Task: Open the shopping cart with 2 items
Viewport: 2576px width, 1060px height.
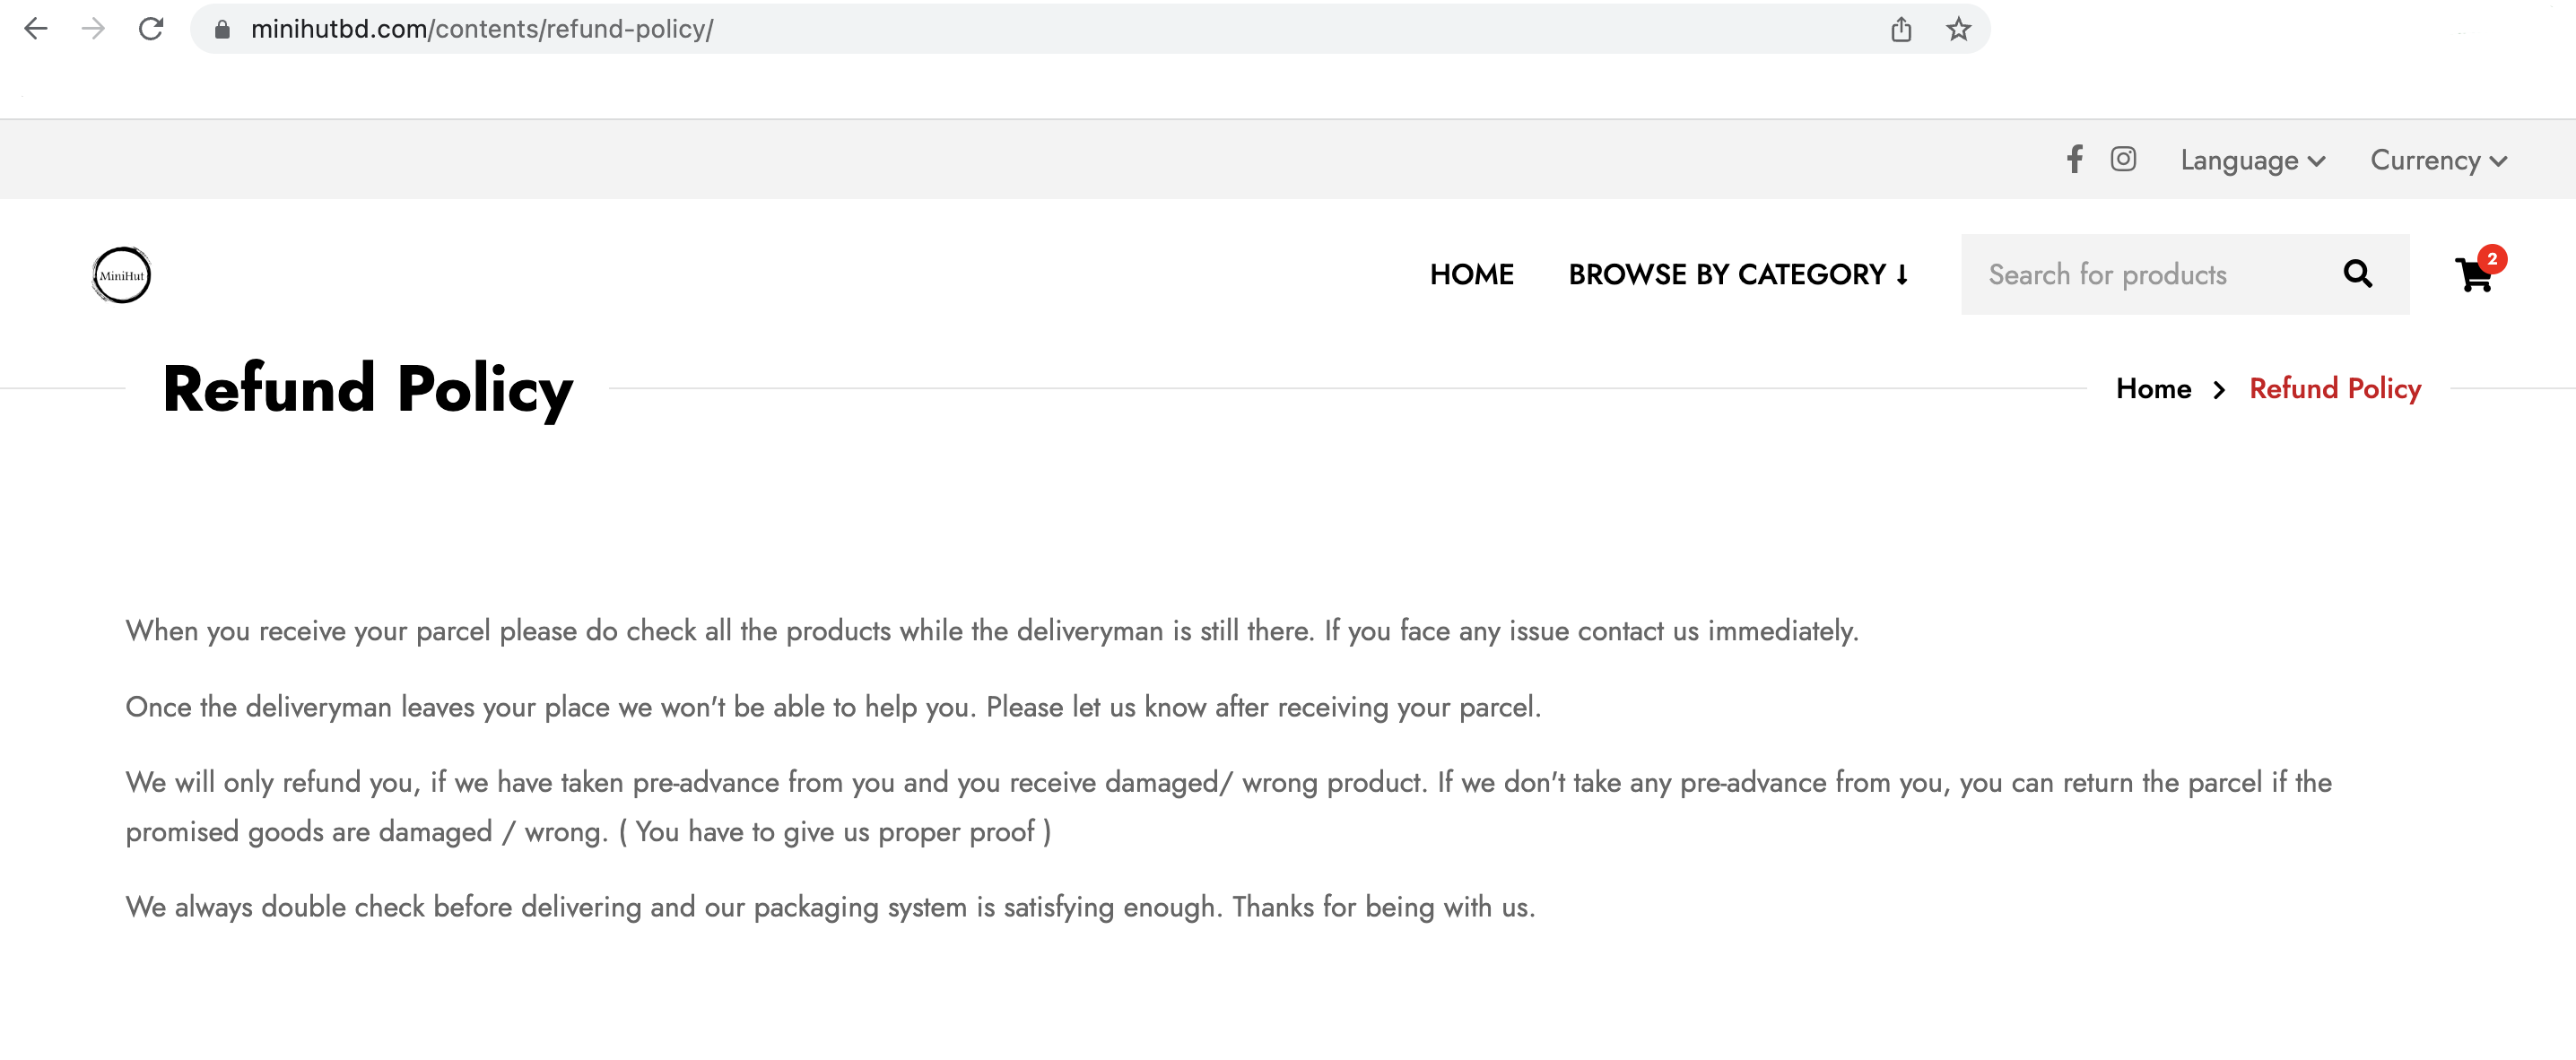Action: tap(2474, 274)
